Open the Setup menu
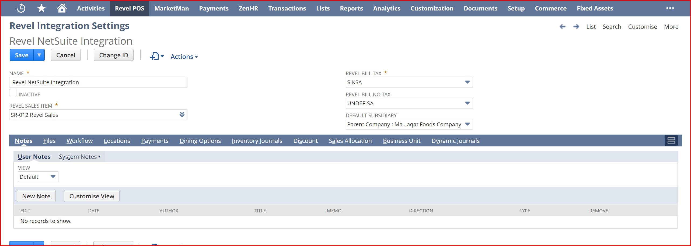The image size is (691, 246). [516, 8]
